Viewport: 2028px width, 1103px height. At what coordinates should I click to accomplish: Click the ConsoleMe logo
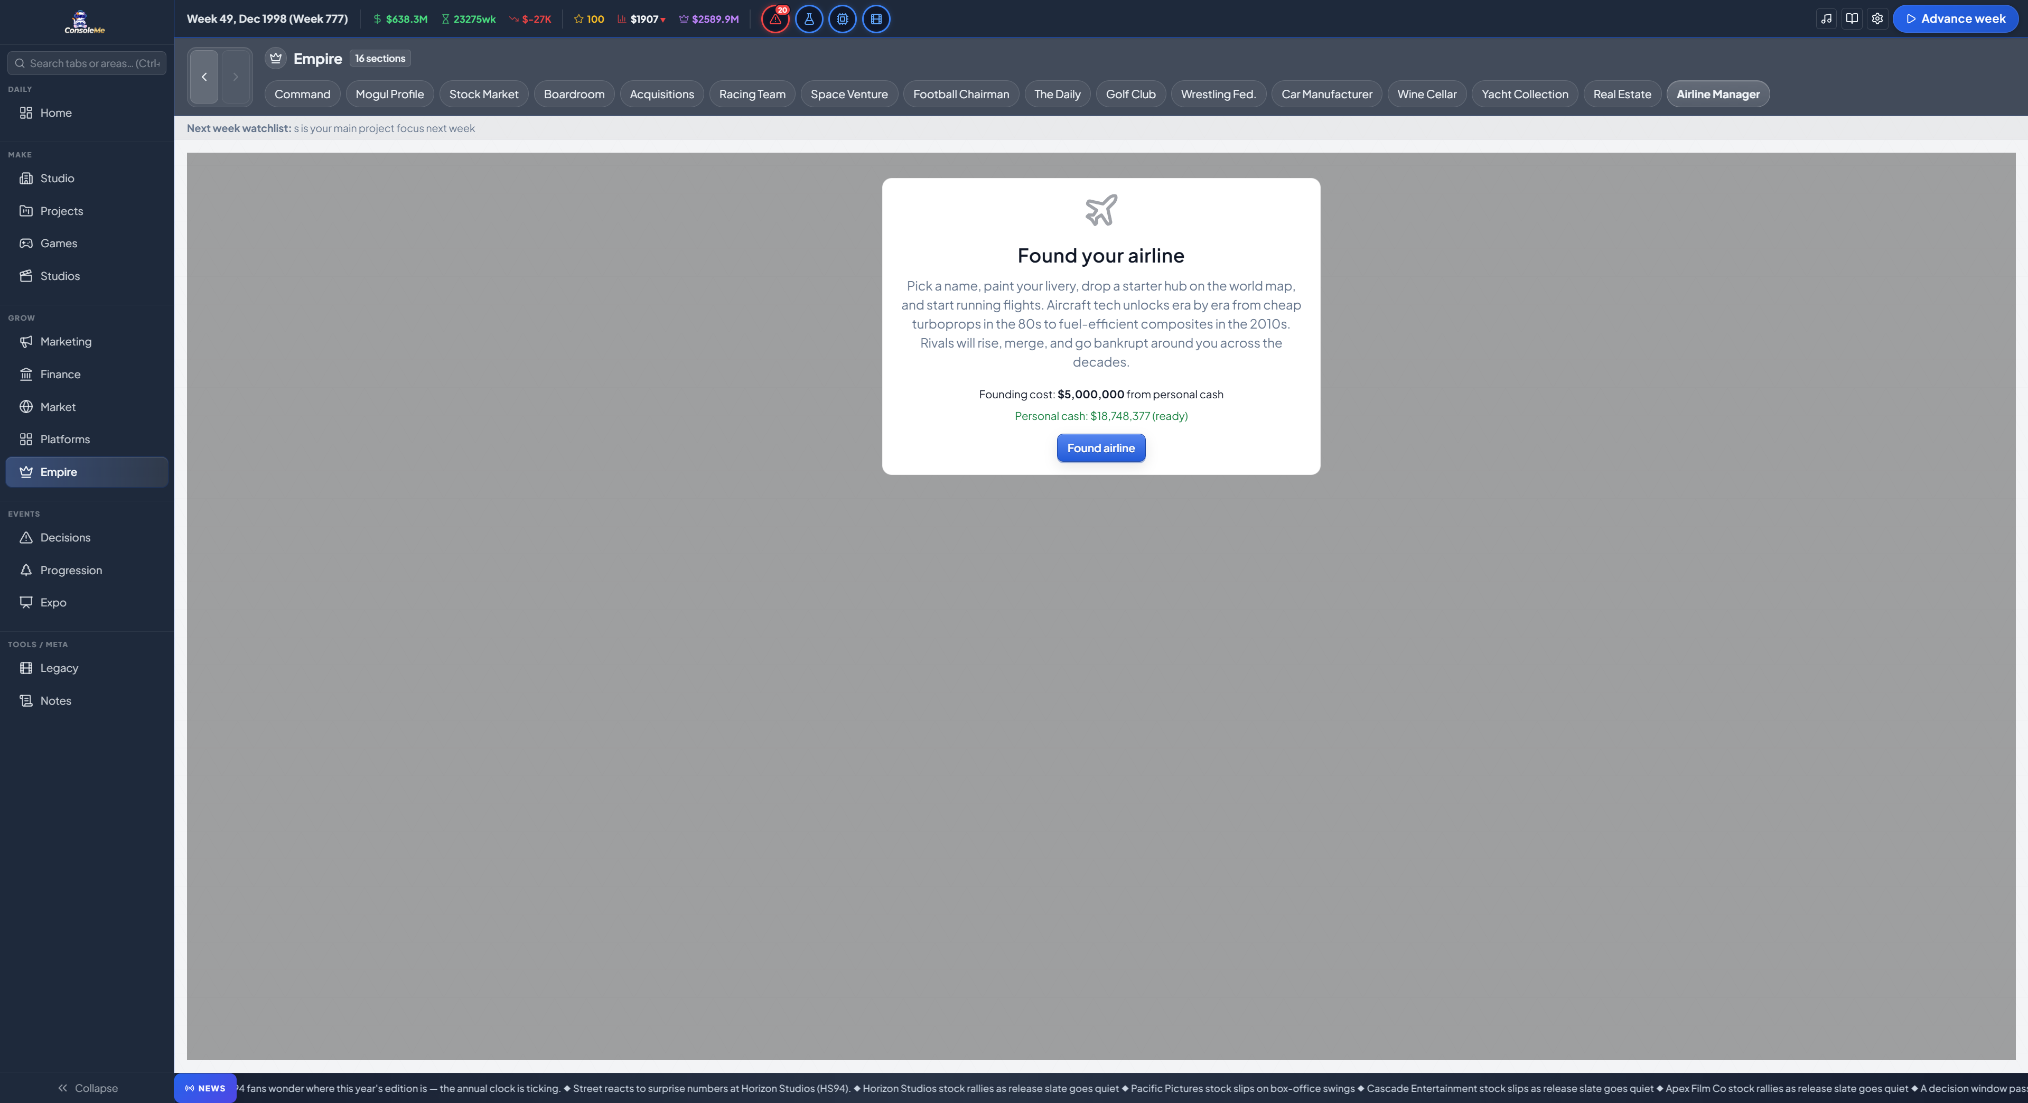pos(84,22)
